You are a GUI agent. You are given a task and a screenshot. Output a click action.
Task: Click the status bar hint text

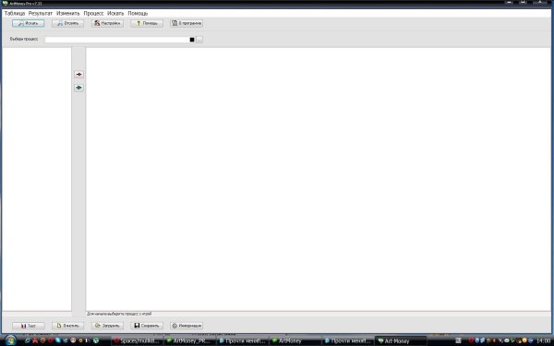click(x=119, y=314)
